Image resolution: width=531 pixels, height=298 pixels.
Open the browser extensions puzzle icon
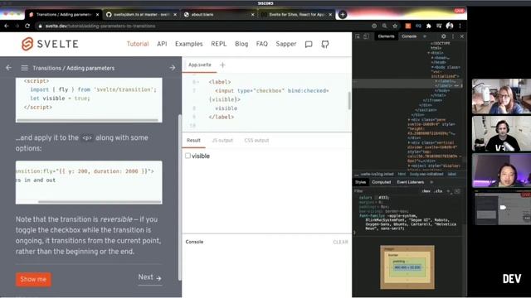(x=429, y=26)
